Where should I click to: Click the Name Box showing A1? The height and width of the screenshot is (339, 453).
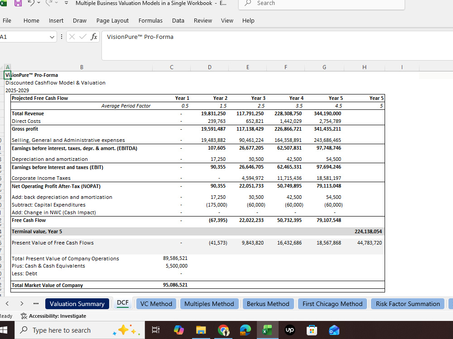24,37
